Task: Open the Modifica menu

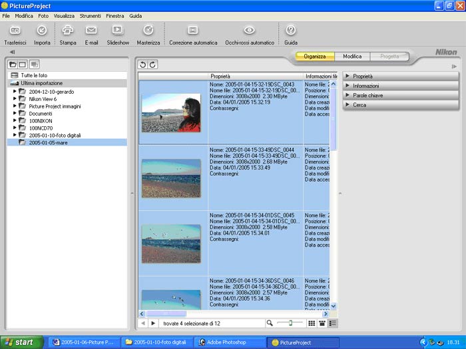Action: pyautogui.click(x=24, y=16)
